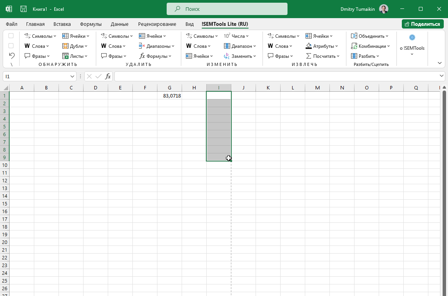
Task: Open the Формулы delete menu
Action: tap(155, 56)
